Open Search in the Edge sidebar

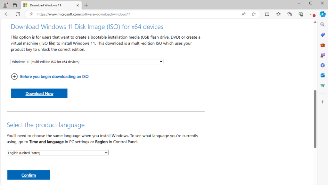pos(323,24)
